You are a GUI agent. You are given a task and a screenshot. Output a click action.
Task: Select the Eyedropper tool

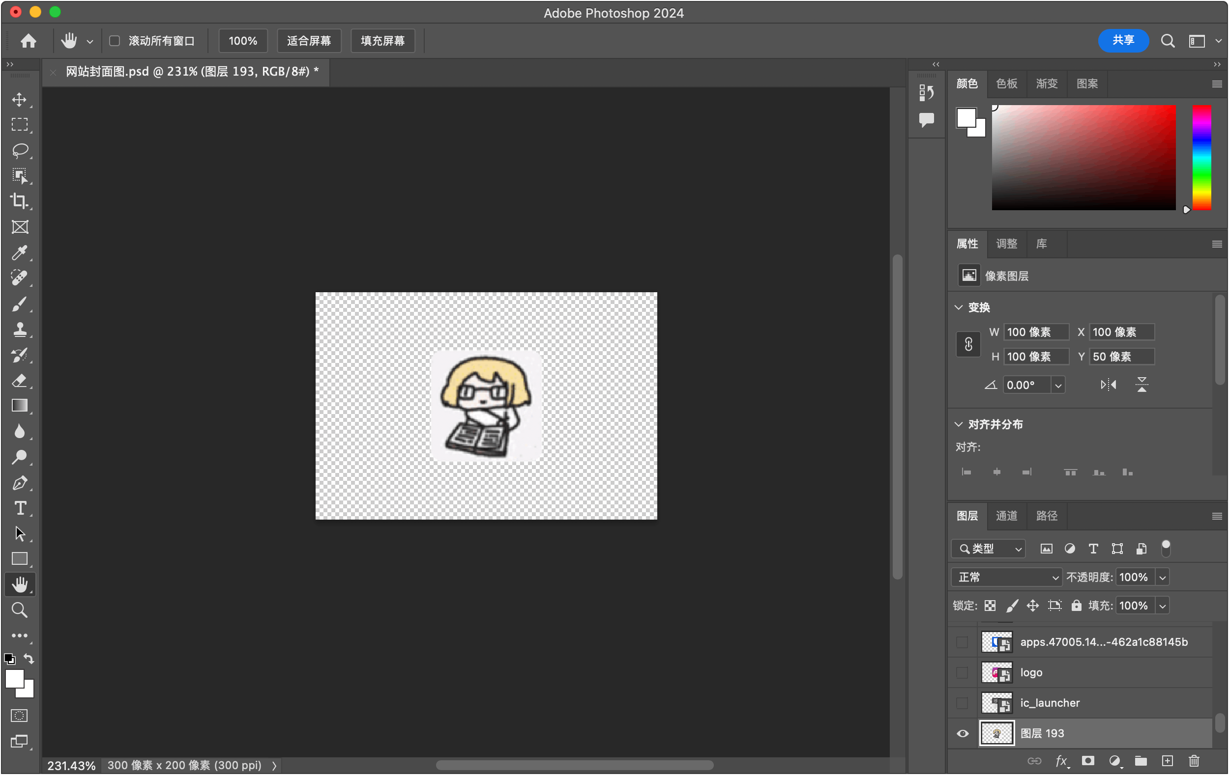pyautogui.click(x=19, y=252)
